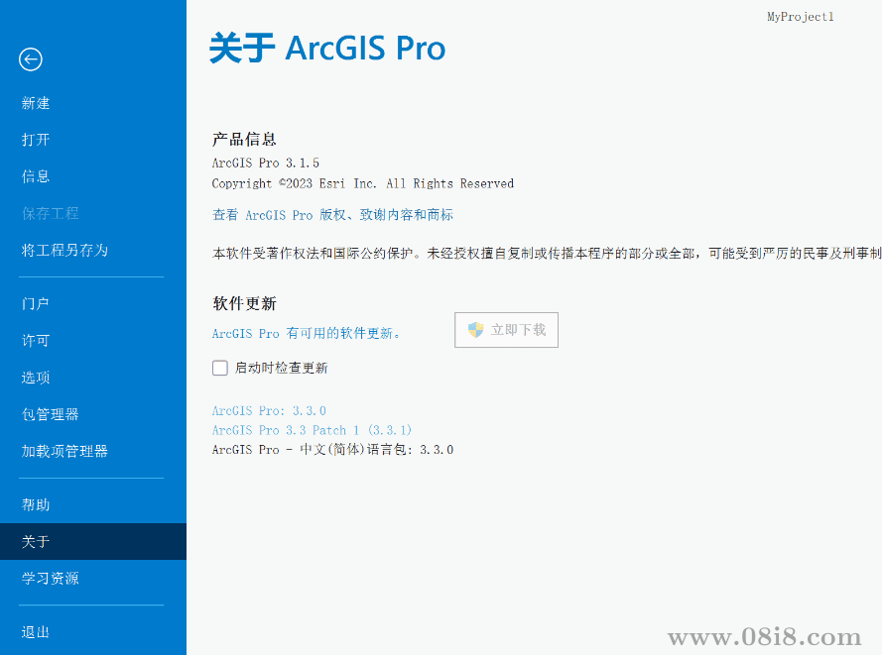Click the 中文(简体)语言包: 3.3.0 text
The width and height of the screenshot is (882, 655).
click(332, 450)
